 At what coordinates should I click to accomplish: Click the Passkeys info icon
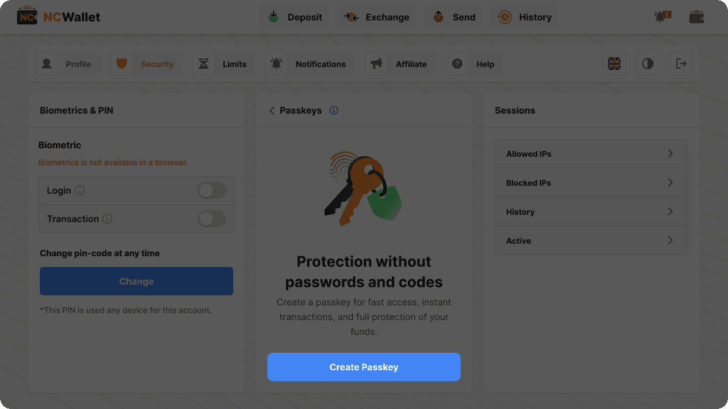pyautogui.click(x=334, y=110)
